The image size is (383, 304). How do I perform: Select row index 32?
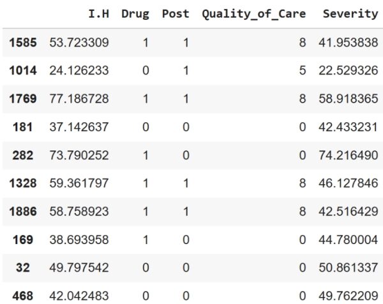(x=22, y=267)
